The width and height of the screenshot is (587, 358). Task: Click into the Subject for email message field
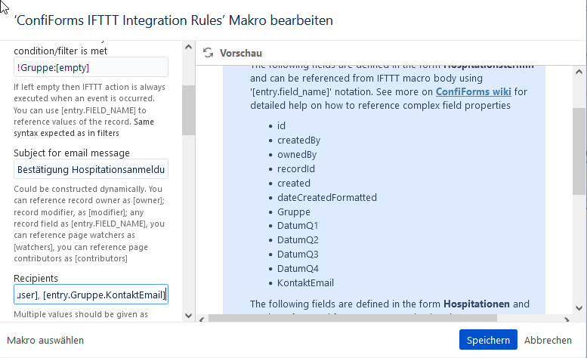[91, 168]
